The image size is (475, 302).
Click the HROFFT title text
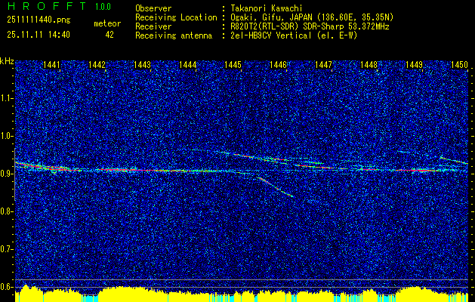(x=47, y=6)
